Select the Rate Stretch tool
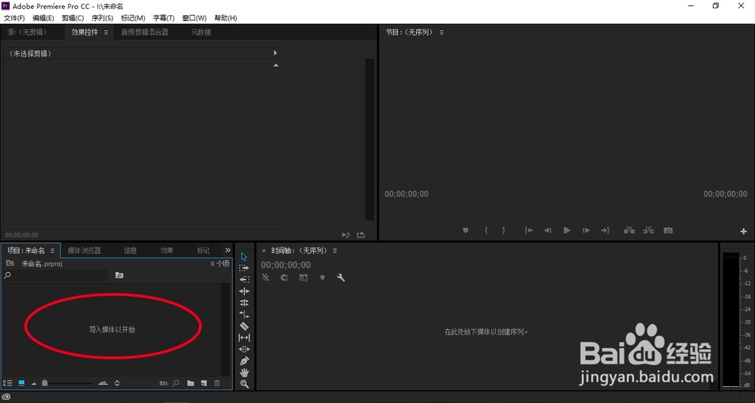755x403 pixels. [244, 315]
